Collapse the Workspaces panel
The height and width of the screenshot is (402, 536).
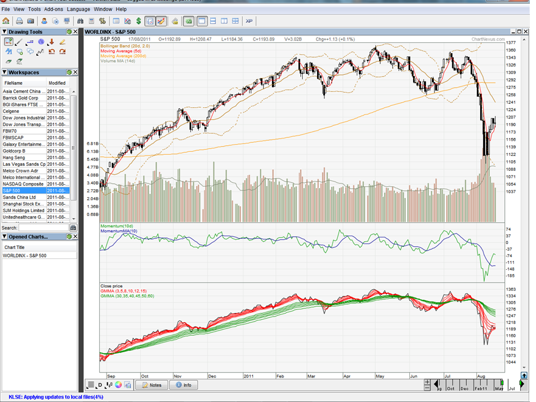(x=4, y=72)
